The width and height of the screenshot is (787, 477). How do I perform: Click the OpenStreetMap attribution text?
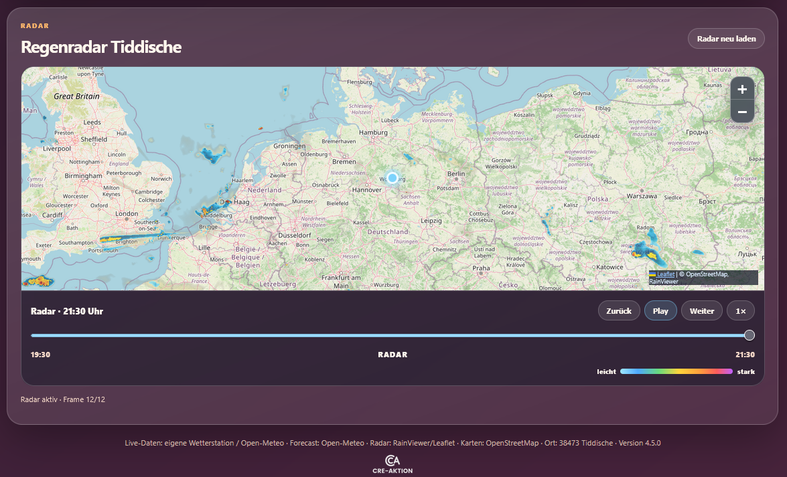point(707,274)
